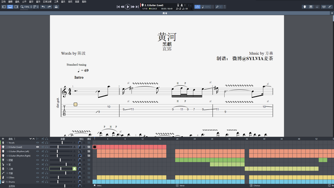This screenshot has height=188, width=334.
Task: Open the equalizer for E.Guitar (Rhythm.Right)
Action: (89, 155)
